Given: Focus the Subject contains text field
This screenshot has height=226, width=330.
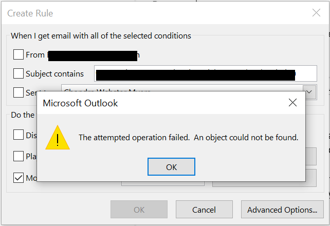Looking at the screenshot, I should (206, 73).
